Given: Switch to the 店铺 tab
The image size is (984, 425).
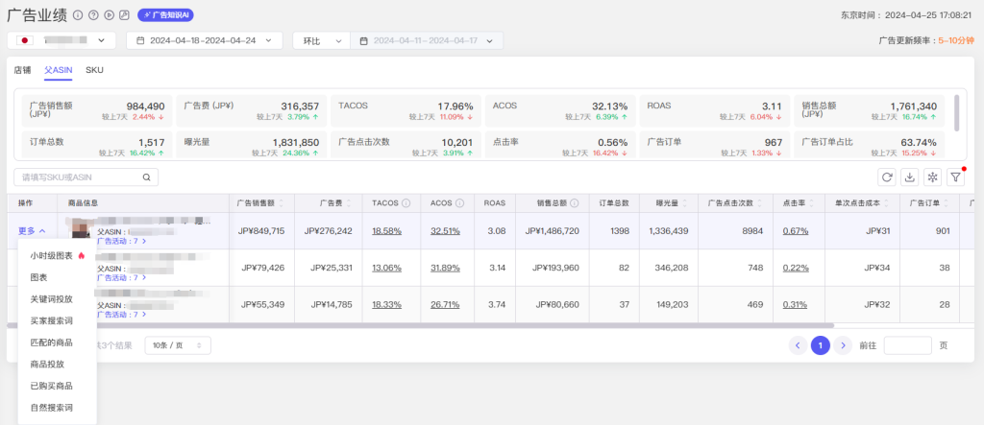Looking at the screenshot, I should coord(22,70).
